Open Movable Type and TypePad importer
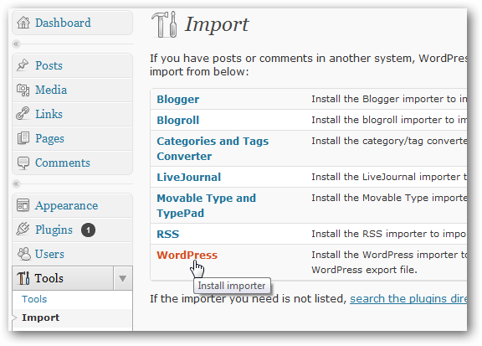The height and width of the screenshot is (346, 482). (206, 205)
